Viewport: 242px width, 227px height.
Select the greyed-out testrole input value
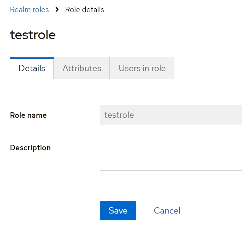119,115
